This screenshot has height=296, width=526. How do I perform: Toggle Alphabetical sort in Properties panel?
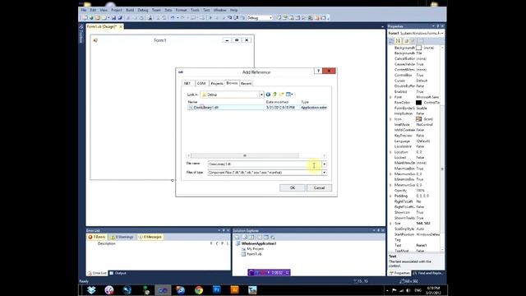(x=398, y=41)
